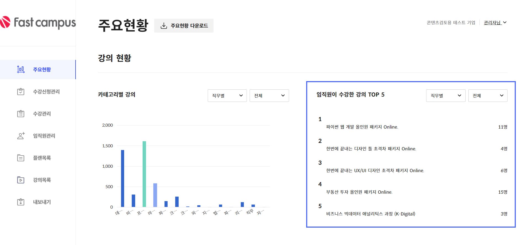Click the 플랜목록 folder icon
Screen dimensions: 518x245
(21, 158)
